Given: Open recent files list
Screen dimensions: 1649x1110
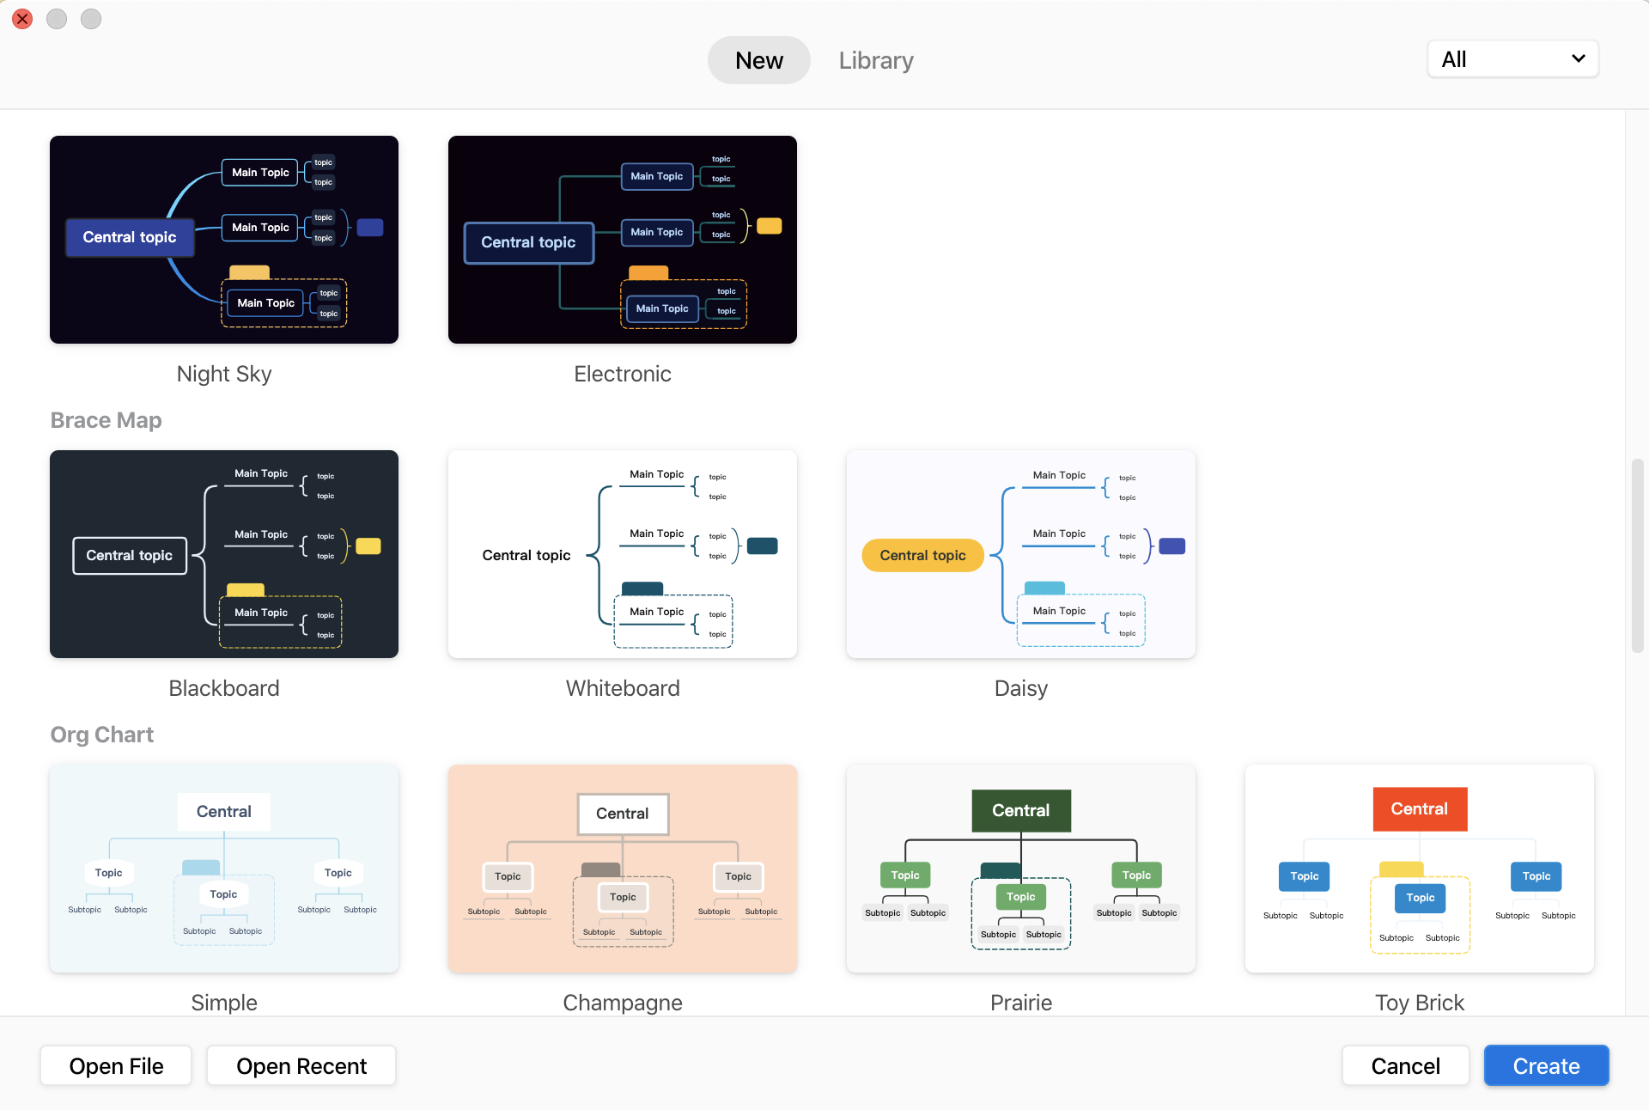Looking at the screenshot, I should coord(302,1063).
